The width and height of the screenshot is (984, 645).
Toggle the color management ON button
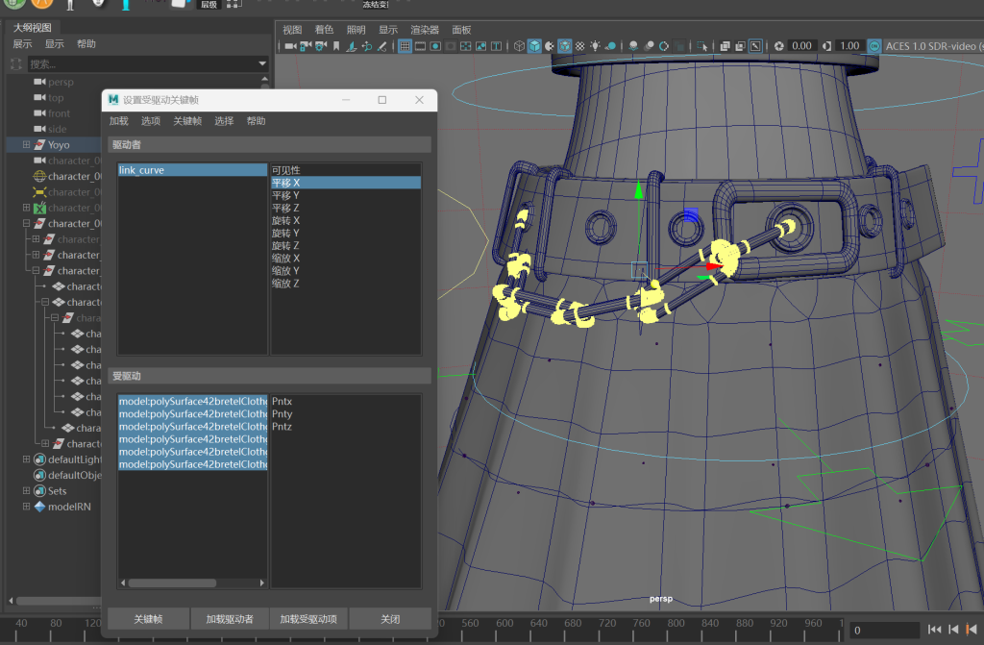(874, 46)
